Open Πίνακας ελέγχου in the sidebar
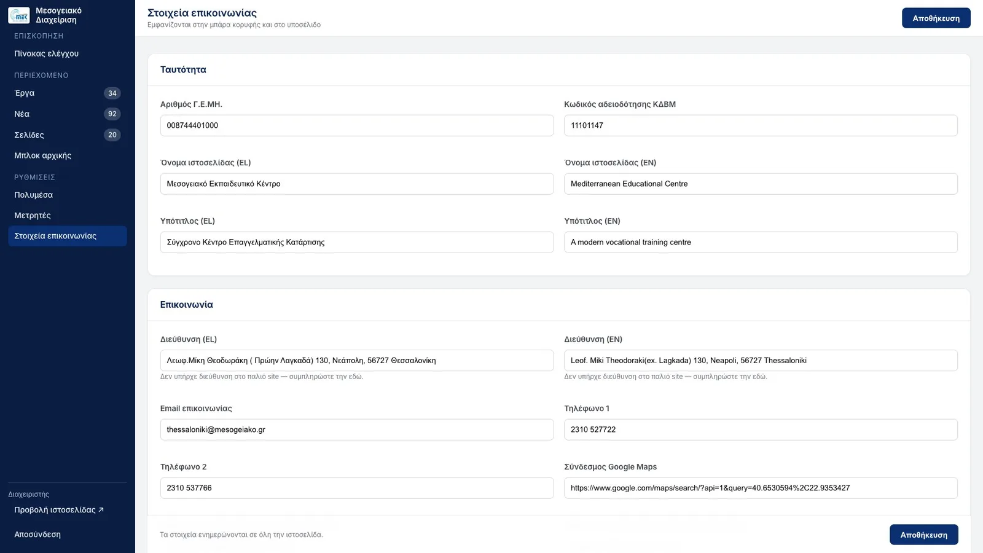The image size is (983, 553). point(68,53)
